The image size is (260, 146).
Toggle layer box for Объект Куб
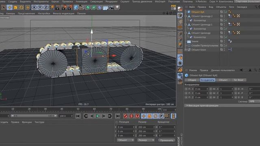pos(221,12)
